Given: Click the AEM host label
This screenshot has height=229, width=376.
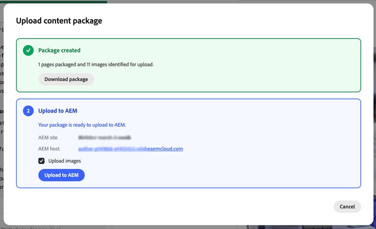Looking at the screenshot, I should tap(49, 149).
